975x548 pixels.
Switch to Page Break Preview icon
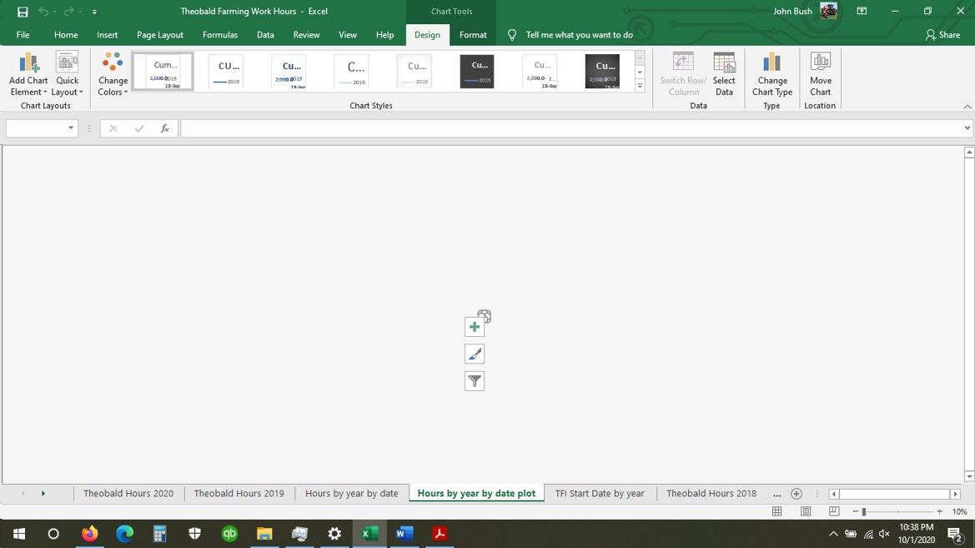834,511
